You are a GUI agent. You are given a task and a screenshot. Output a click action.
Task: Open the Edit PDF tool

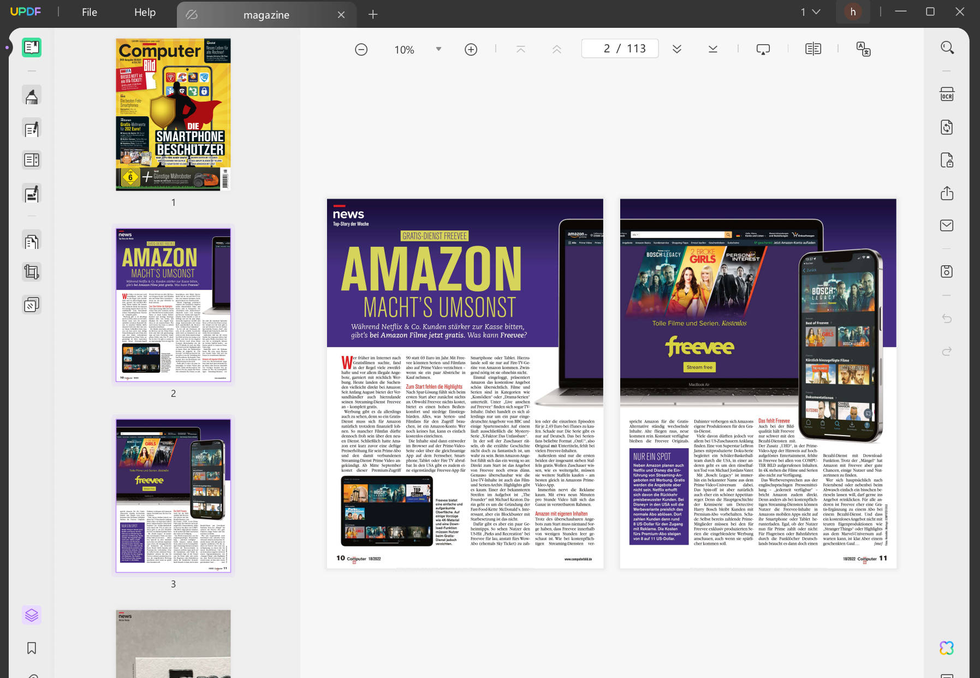(32, 128)
